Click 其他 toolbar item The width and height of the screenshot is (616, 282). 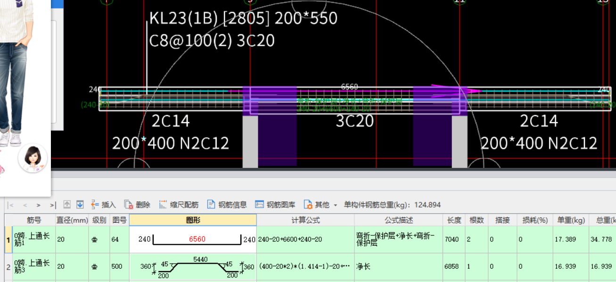pos(317,205)
